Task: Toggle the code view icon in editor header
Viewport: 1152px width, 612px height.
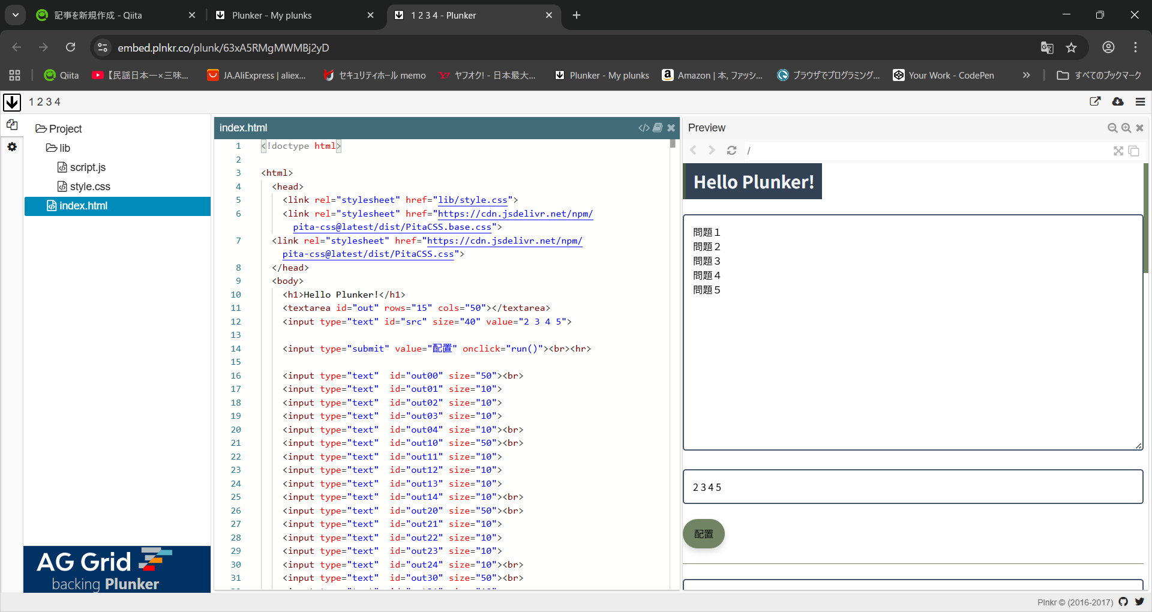Action: tap(644, 128)
